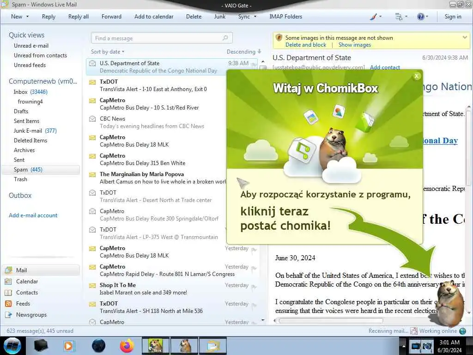Open the New message dropdown arrow
Screen dimensions: 473x355
pos(27,17)
